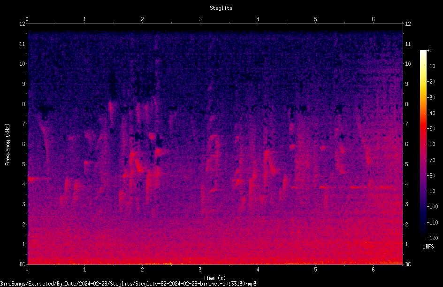Click the 6 second tick on the top time axis
This screenshot has height=287, width=443.
pyautogui.click(x=373, y=19)
